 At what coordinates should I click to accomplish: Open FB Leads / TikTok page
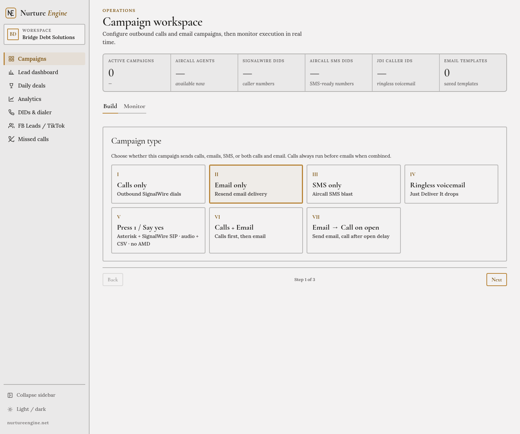[x=44, y=126]
